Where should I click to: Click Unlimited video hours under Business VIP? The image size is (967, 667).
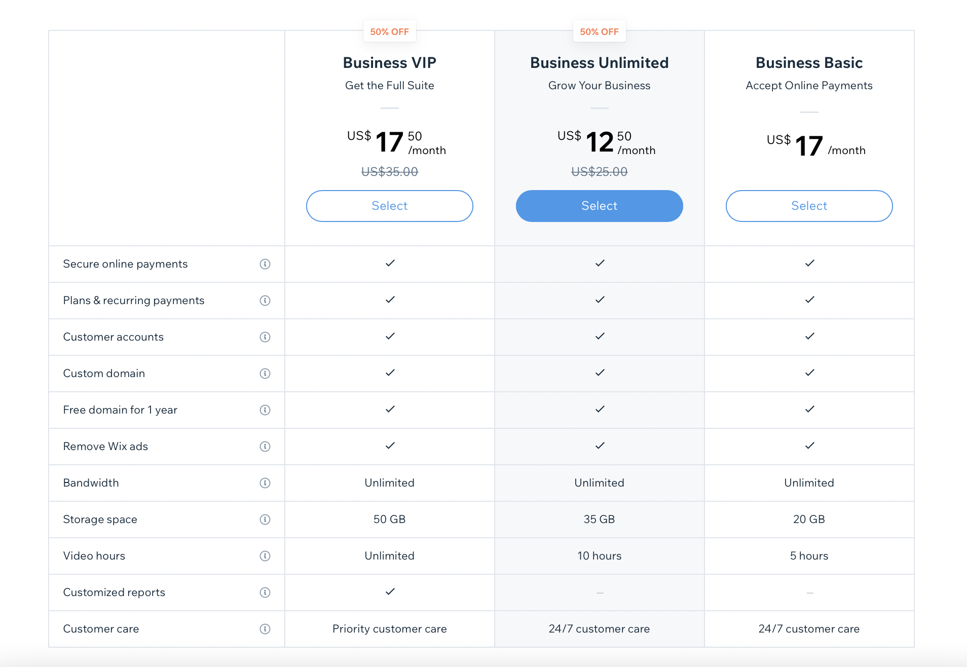point(390,556)
